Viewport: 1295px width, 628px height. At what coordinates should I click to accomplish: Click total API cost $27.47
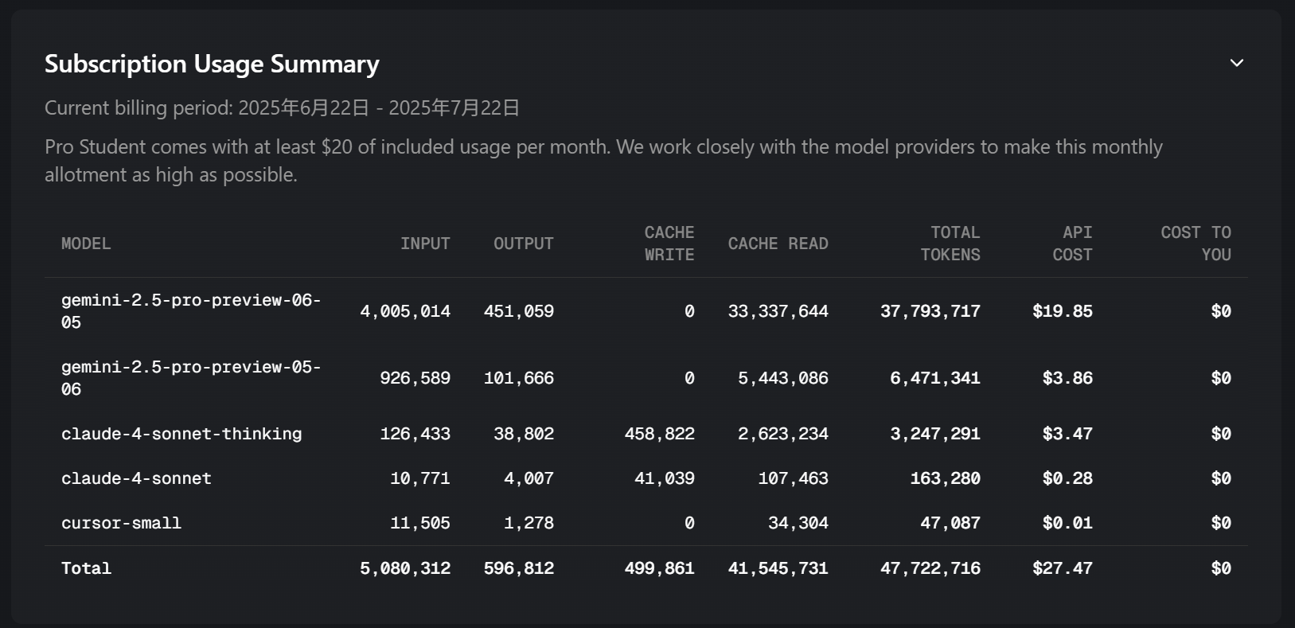(1063, 568)
